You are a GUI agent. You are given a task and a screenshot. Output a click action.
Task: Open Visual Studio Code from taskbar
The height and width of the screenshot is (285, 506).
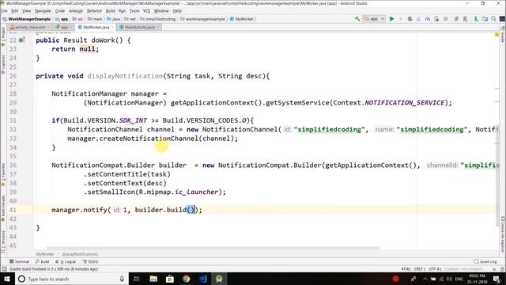[202, 279]
